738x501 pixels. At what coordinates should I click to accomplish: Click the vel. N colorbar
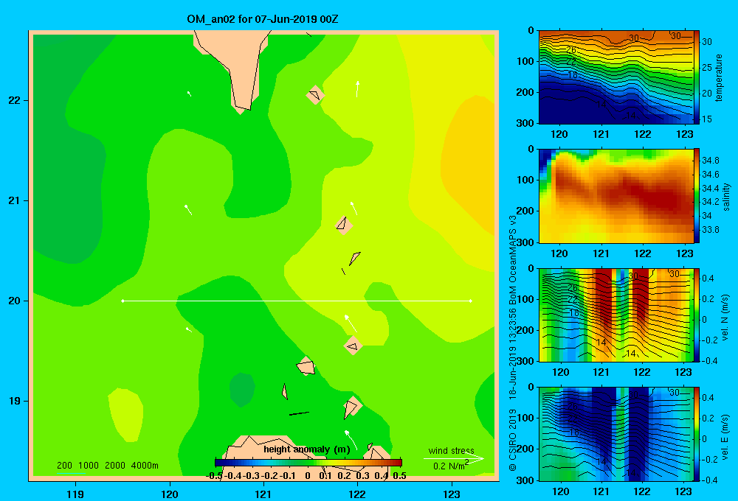(697, 315)
